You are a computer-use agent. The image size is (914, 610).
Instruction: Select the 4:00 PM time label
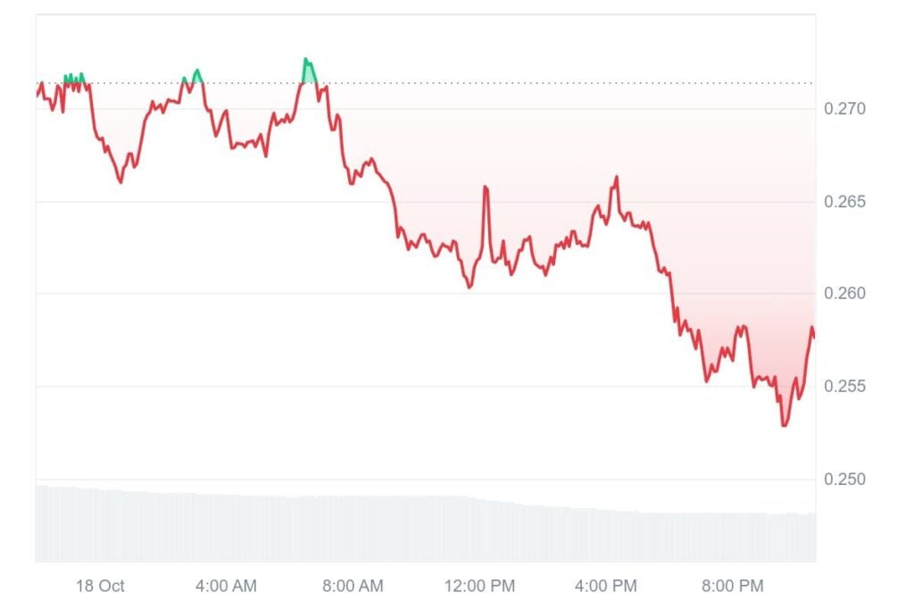coord(606,587)
